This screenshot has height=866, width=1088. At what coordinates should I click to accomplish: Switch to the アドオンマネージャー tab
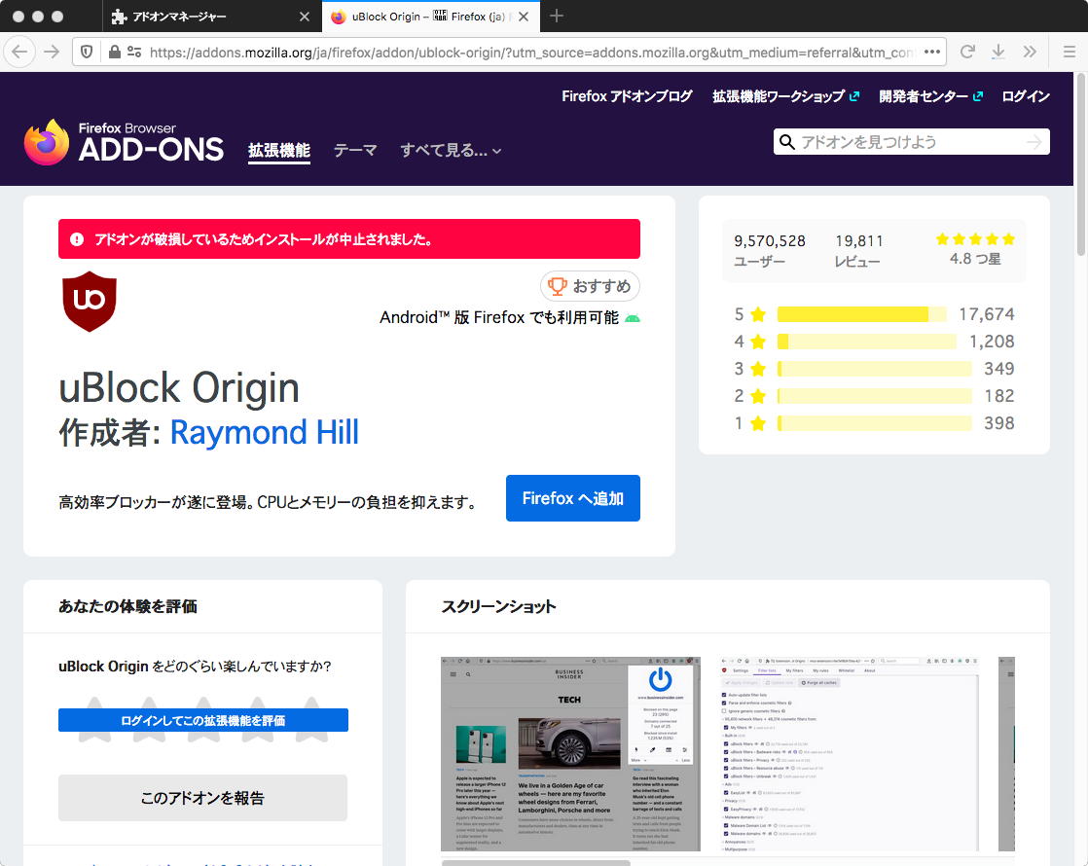click(211, 16)
